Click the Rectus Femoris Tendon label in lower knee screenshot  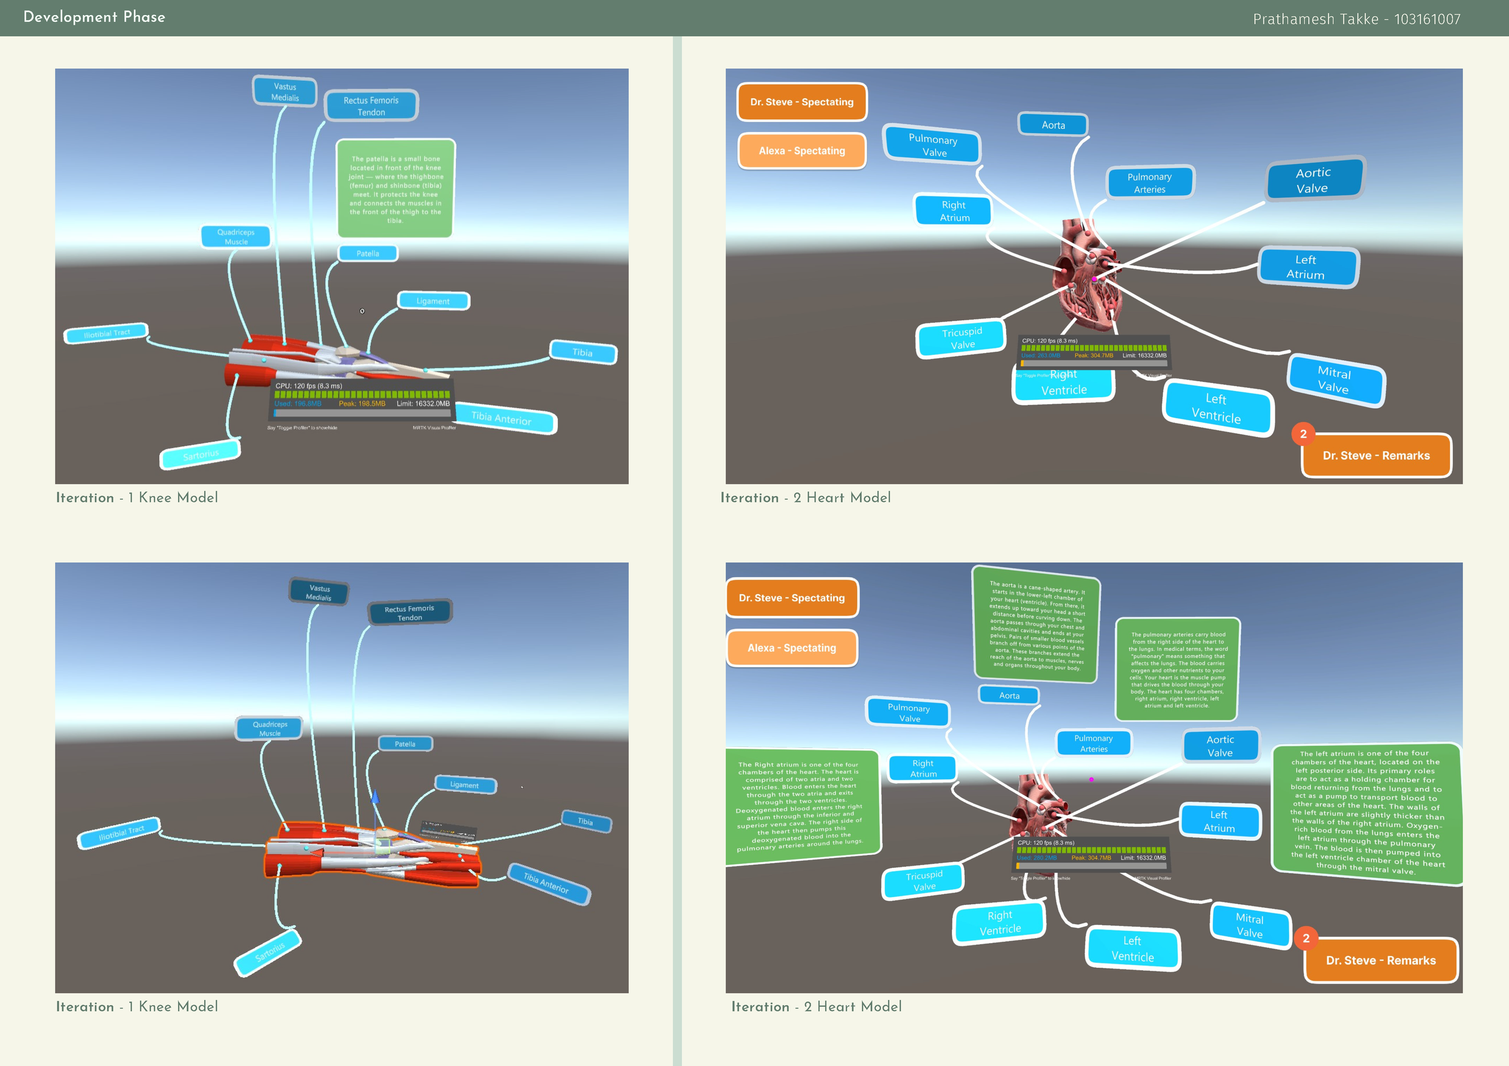pos(409,612)
